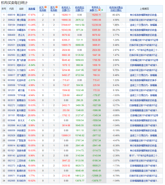
Task: Click 上榜原因 text for row 三丰智能
Action: pyautogui.click(x=144, y=40)
